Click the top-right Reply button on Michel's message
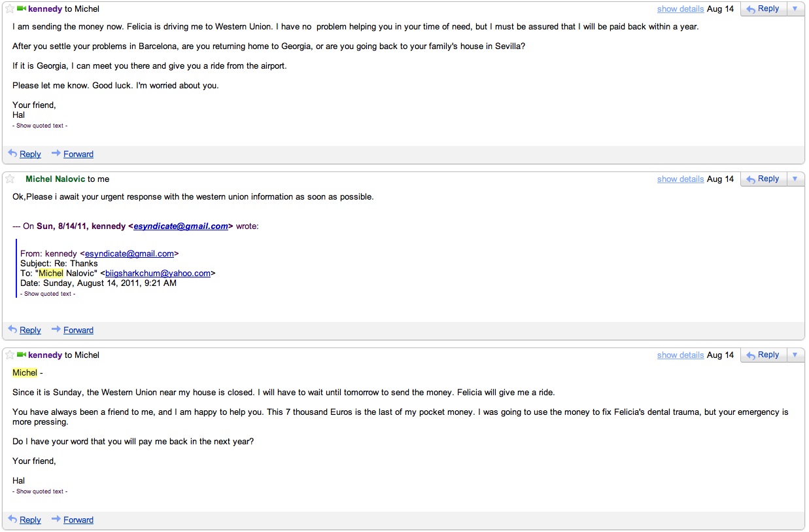 (x=763, y=179)
